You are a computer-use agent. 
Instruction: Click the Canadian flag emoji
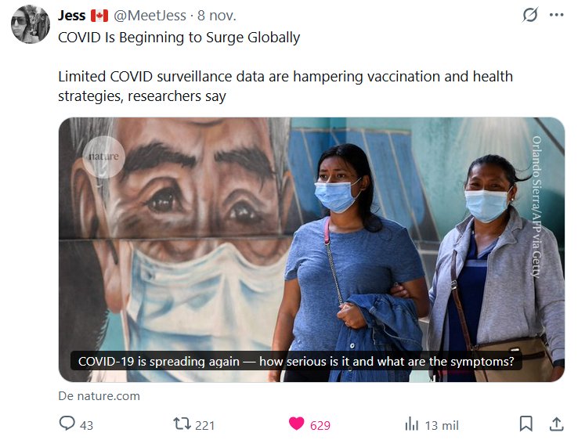pos(99,16)
